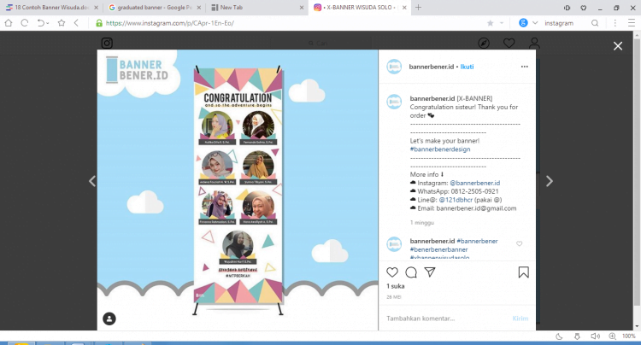Click the X-banner post image

238,190
